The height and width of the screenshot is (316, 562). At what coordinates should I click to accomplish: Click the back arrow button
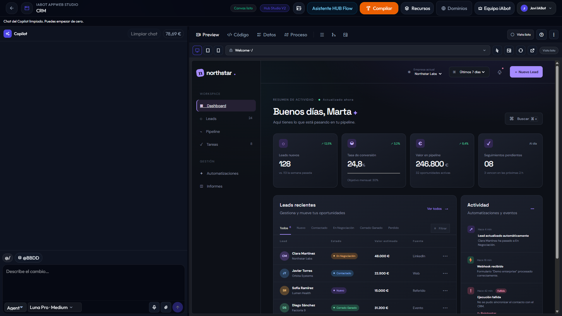pyautogui.click(x=12, y=8)
